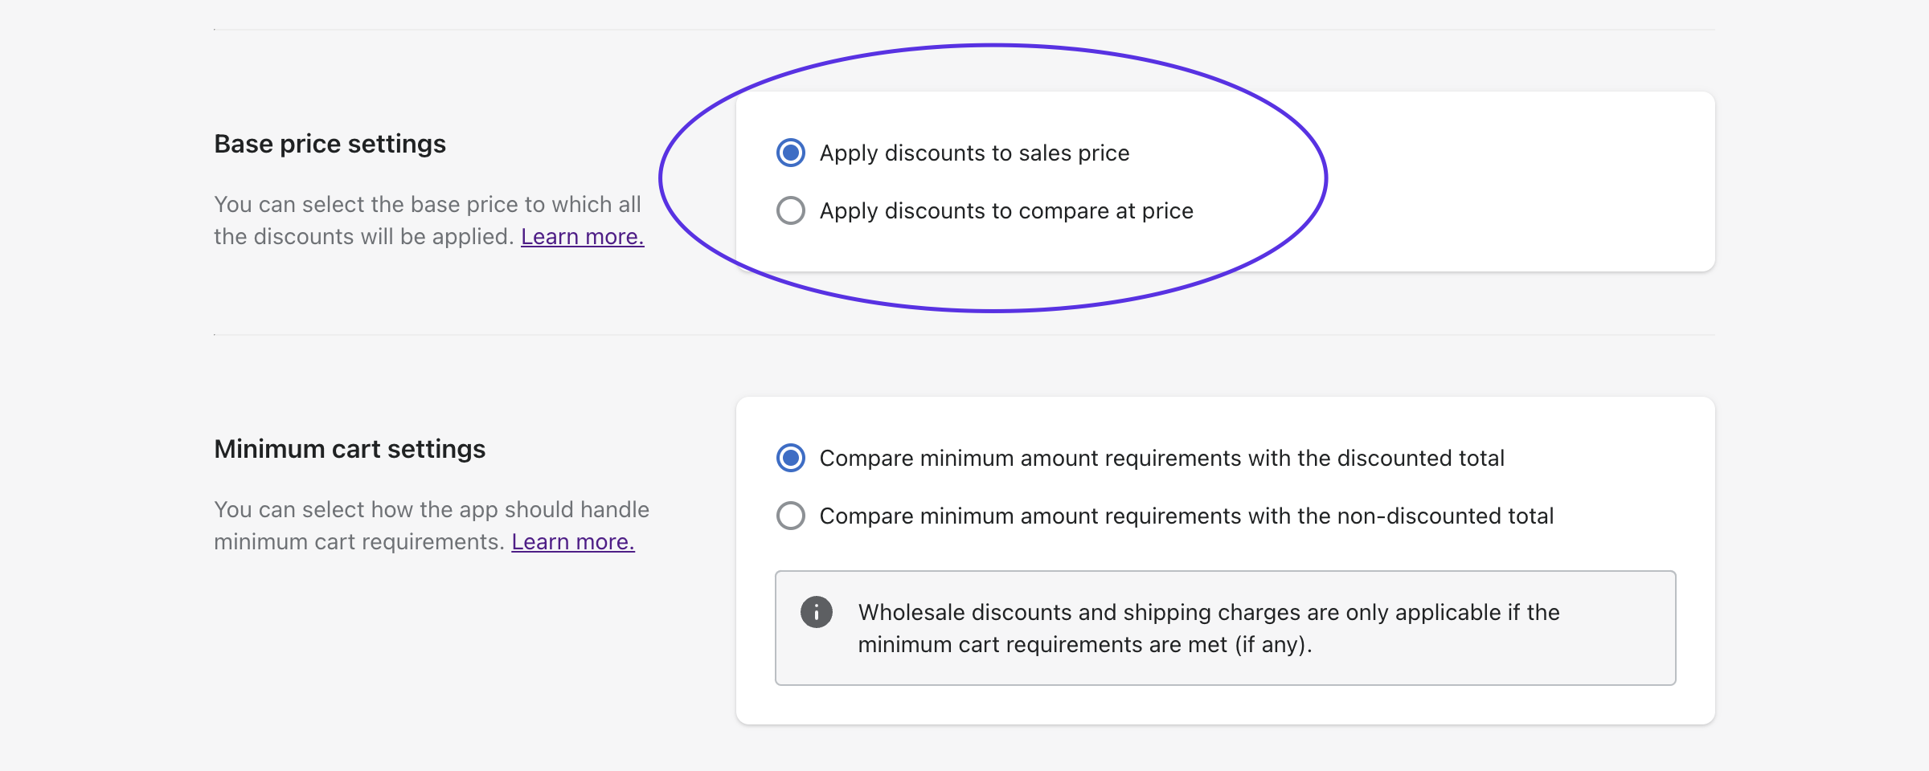Click the "non-discounted total" option label text
This screenshot has height=771, width=1929.
(1186, 516)
